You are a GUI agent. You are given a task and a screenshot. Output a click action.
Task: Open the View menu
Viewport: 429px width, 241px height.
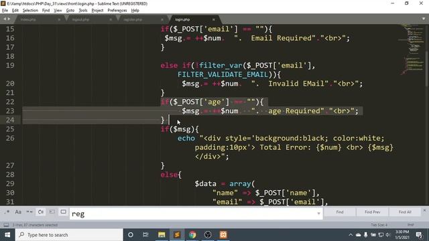(58, 11)
